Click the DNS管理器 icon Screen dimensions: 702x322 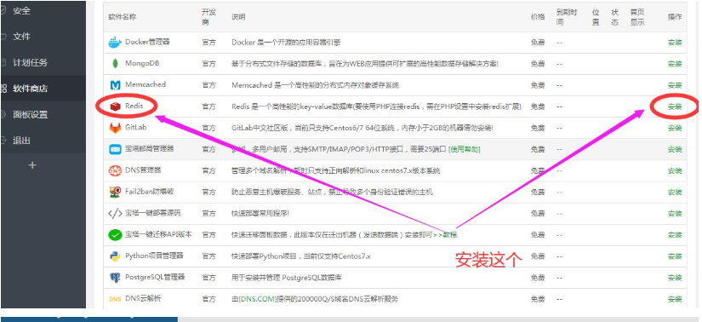click(115, 171)
